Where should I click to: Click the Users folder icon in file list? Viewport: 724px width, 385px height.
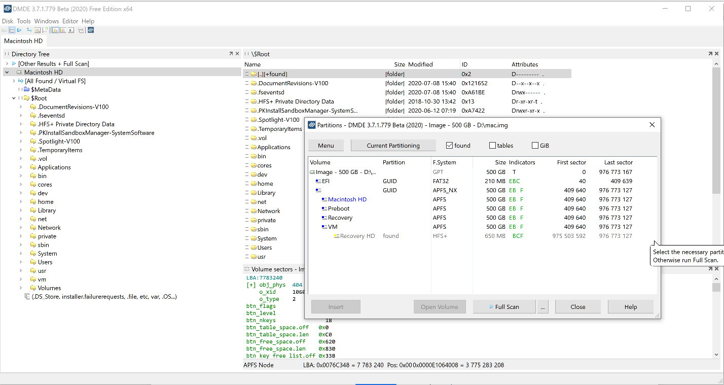tap(253, 248)
